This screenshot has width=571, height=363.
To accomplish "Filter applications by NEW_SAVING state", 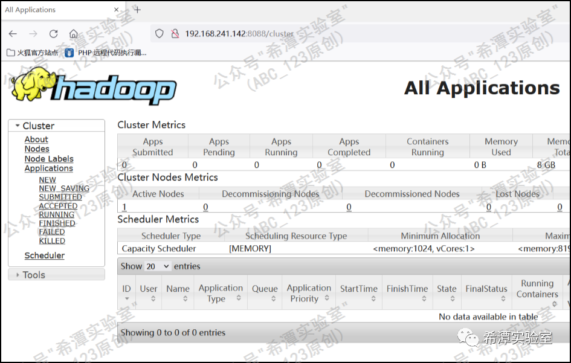I will coord(64,188).
